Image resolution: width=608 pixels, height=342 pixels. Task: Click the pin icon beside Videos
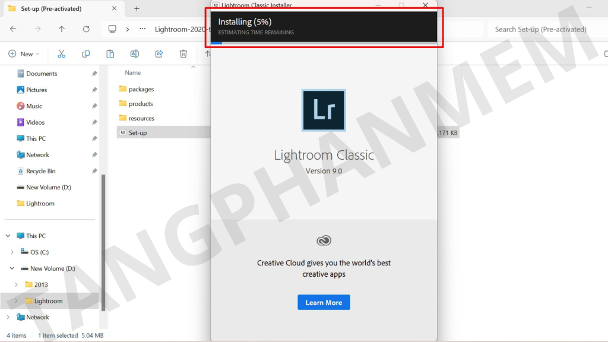coord(94,122)
